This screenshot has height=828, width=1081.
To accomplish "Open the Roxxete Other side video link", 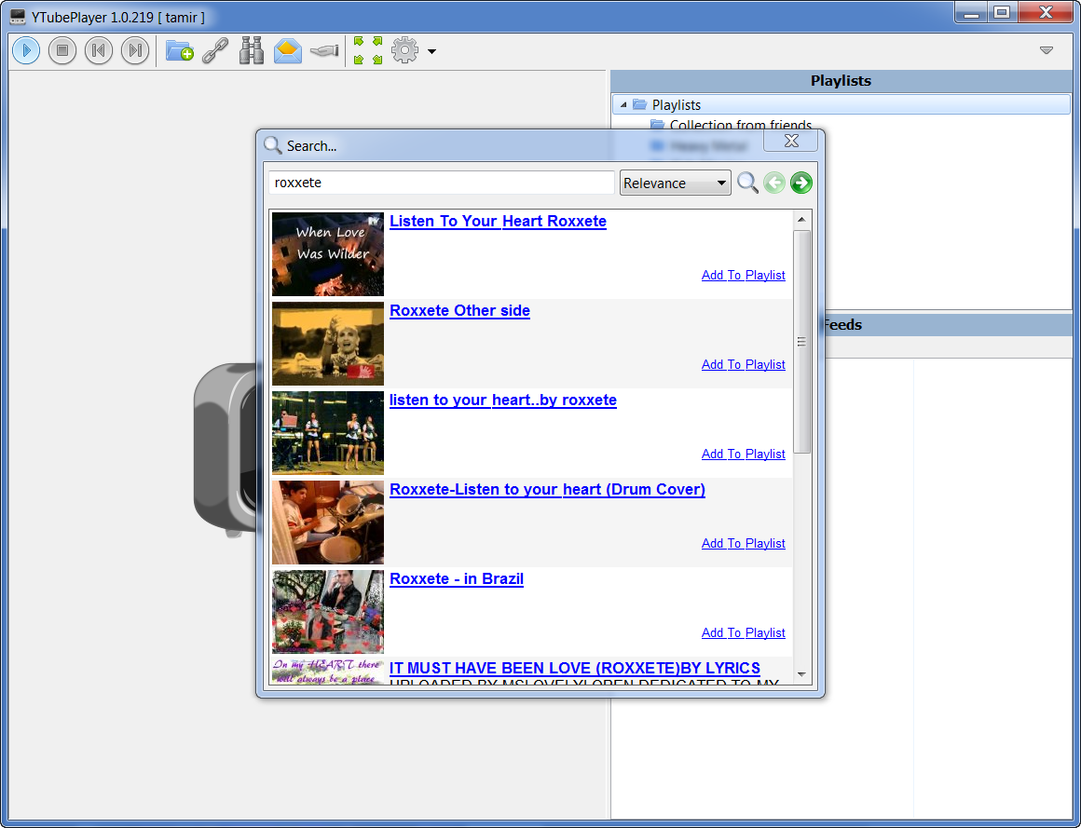I will click(x=459, y=311).
